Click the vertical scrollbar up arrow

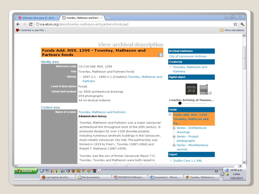[x=244, y=35]
